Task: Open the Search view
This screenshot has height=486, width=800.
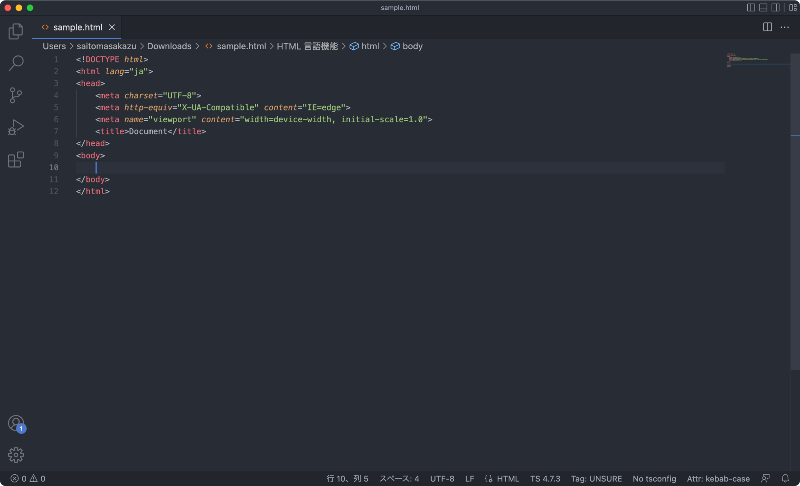Action: pos(16,63)
